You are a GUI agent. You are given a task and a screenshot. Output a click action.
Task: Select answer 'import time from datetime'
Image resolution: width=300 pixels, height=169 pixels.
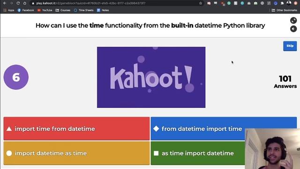click(76, 129)
